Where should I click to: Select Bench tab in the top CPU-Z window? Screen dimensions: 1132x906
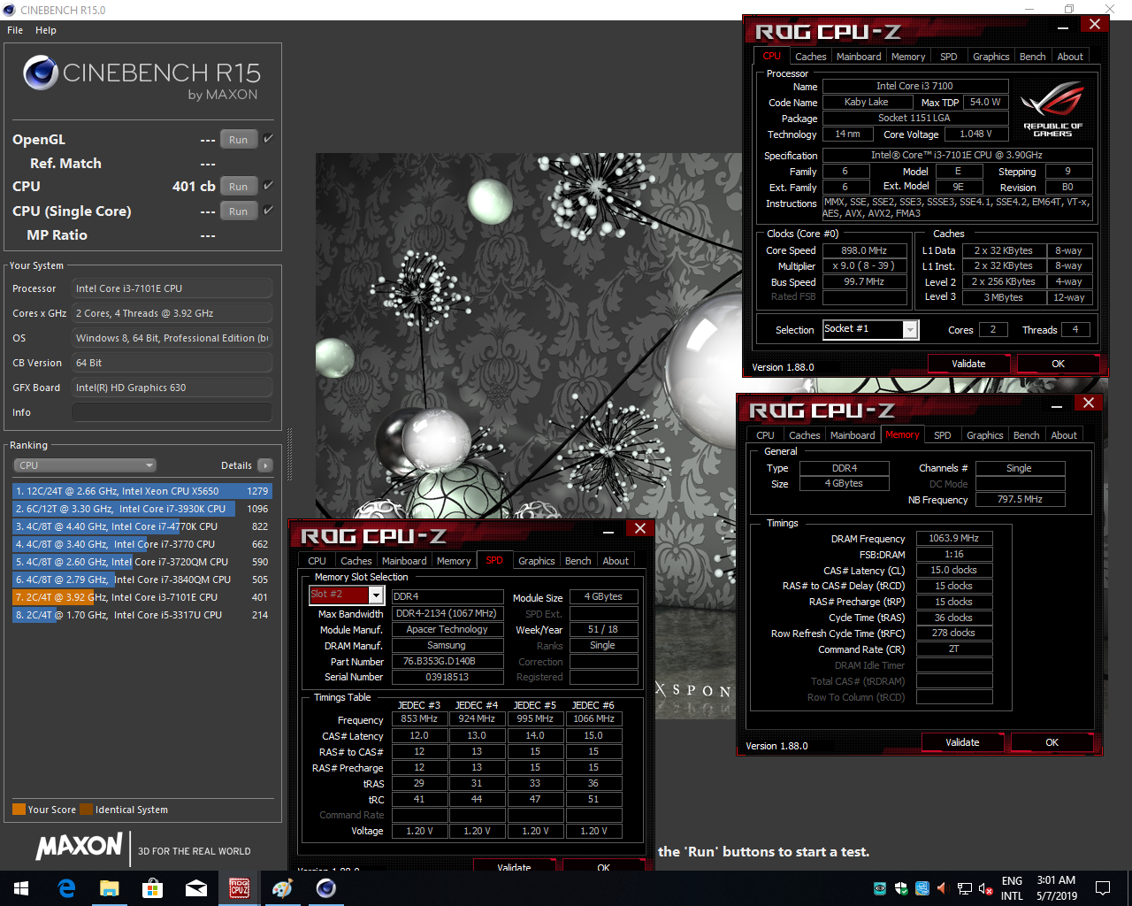(1032, 57)
